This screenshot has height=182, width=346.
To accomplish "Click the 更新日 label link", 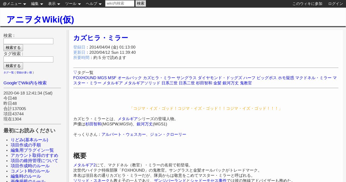I will [79, 52].
